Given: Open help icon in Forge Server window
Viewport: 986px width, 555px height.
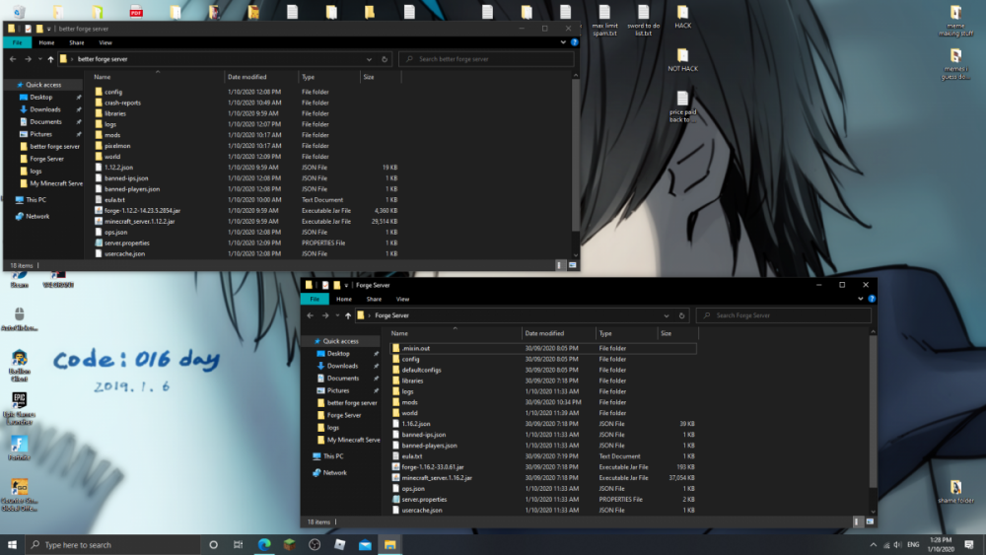Looking at the screenshot, I should tap(871, 299).
